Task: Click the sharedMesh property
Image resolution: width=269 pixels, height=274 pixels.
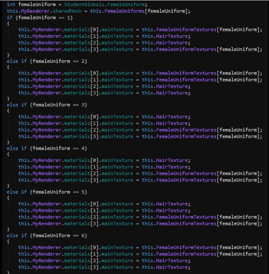Action: (67, 11)
